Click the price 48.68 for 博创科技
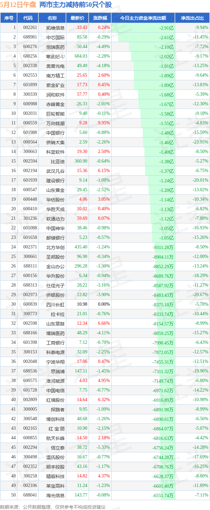 point(82,419)
